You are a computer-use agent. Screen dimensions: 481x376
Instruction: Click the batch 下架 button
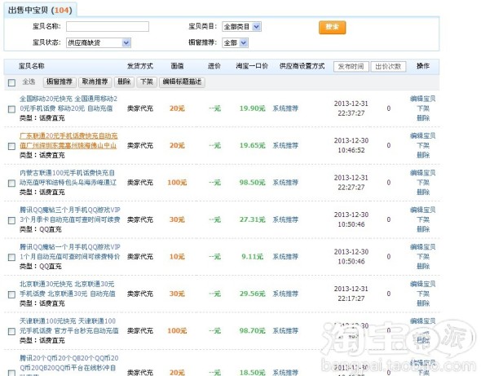[x=147, y=82]
